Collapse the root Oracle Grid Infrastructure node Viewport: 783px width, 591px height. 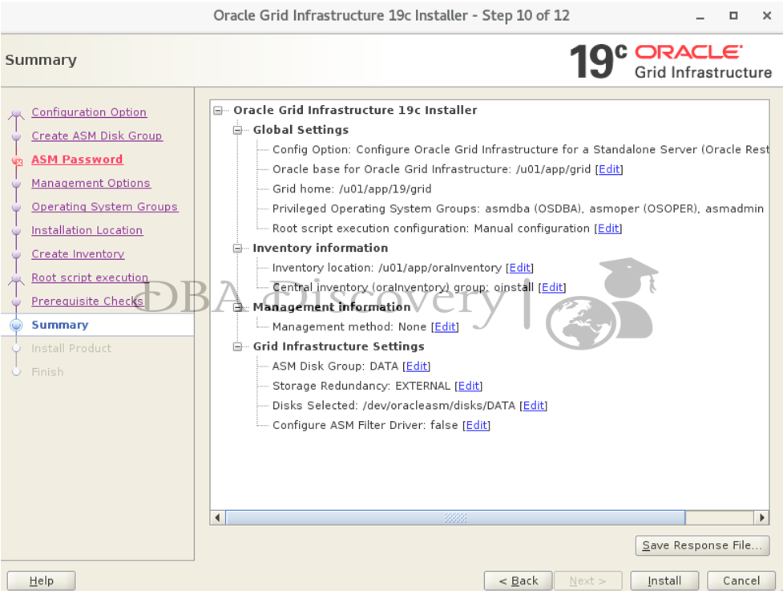(x=218, y=111)
